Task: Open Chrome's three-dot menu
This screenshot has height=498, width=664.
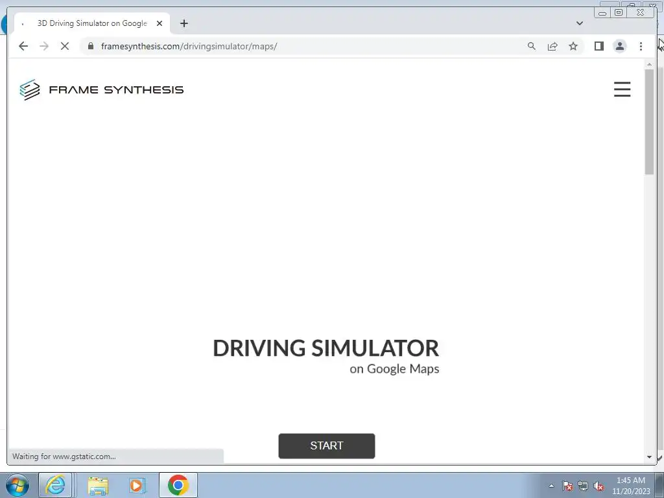Action: pos(641,46)
